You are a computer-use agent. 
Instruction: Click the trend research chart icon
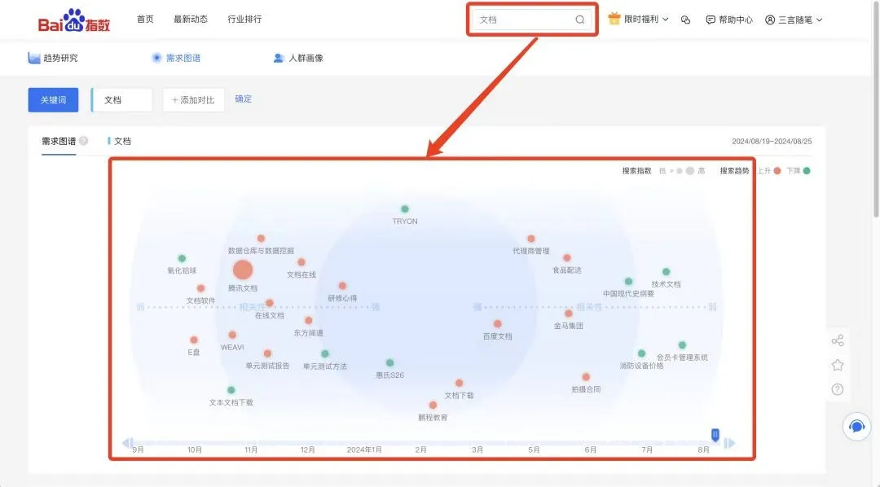pos(34,58)
